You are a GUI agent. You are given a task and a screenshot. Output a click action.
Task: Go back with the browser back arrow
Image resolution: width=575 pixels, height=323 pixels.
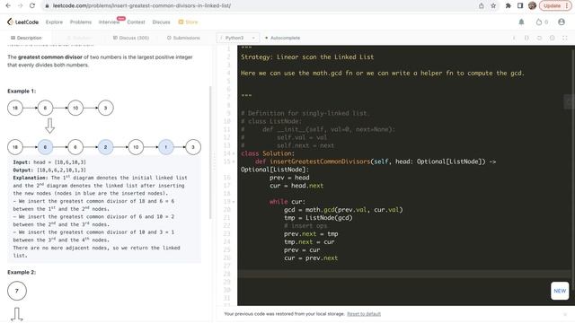(8, 5)
